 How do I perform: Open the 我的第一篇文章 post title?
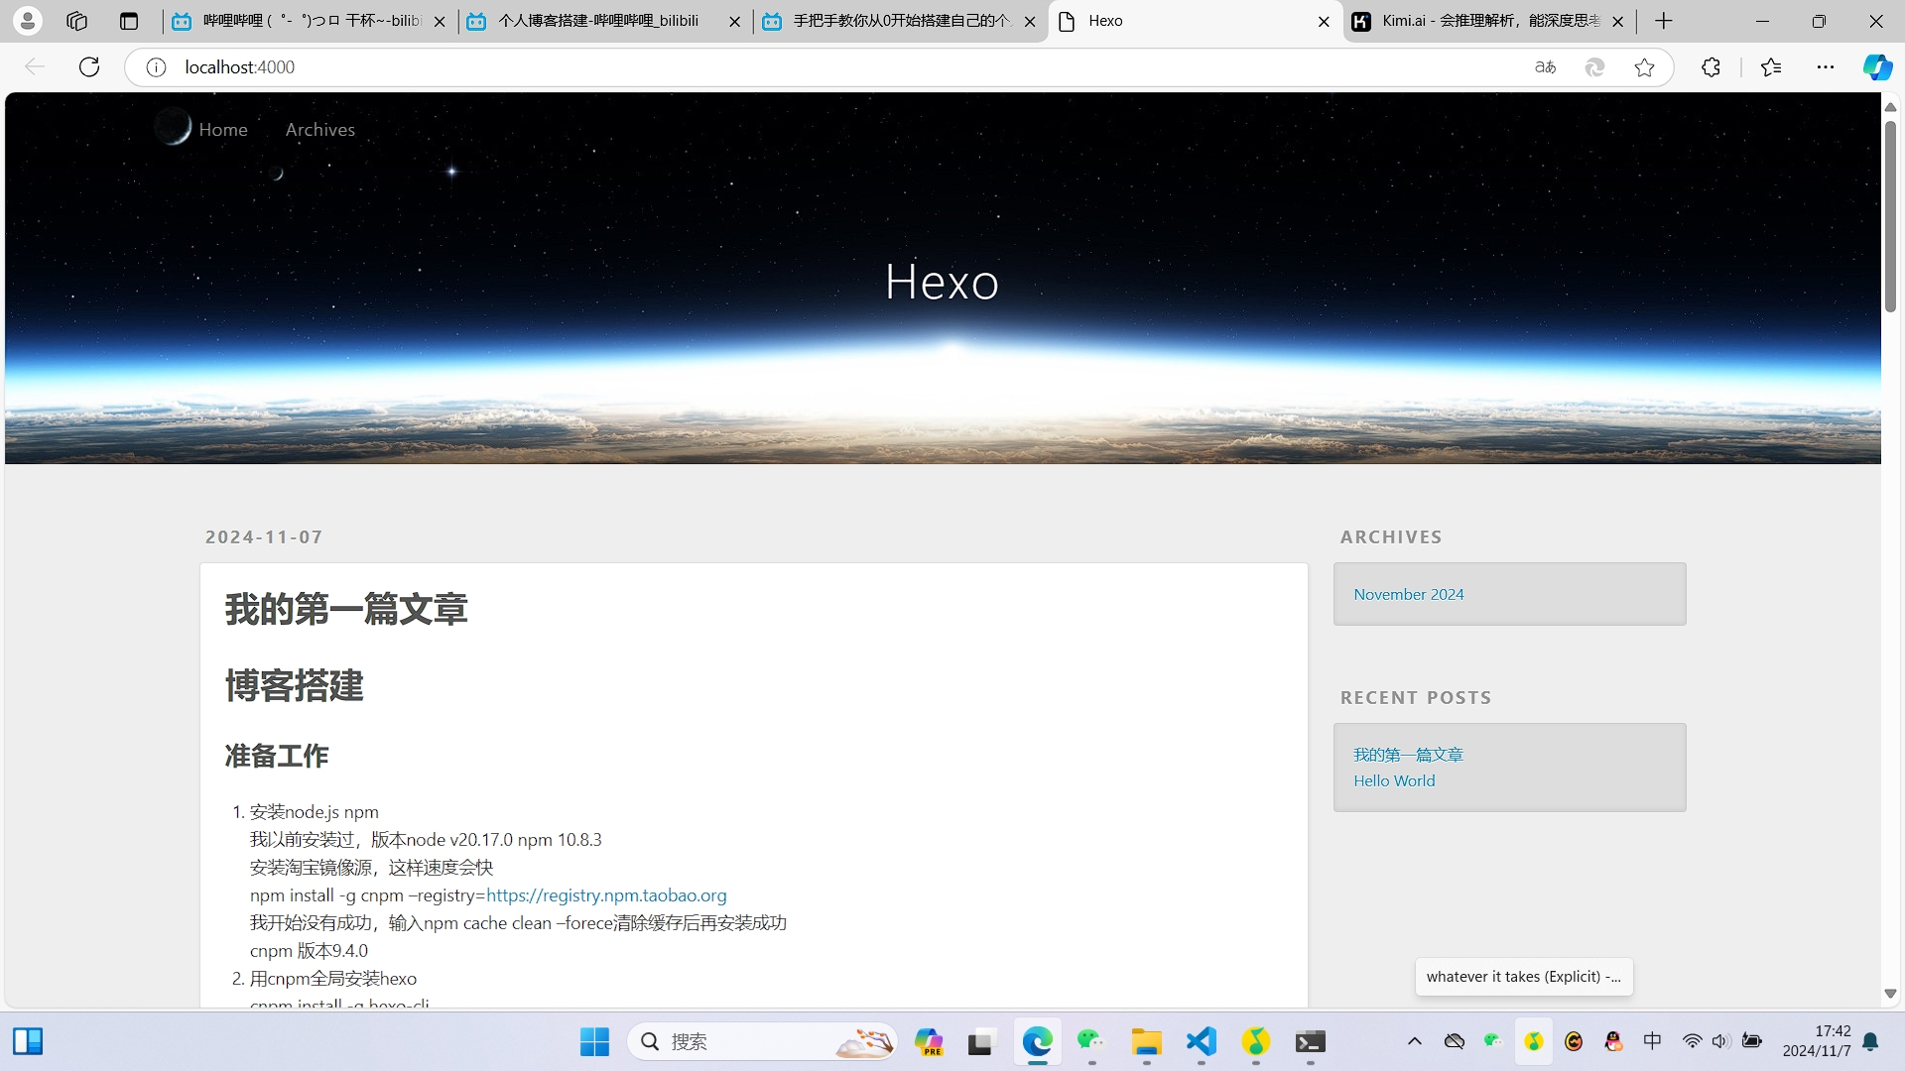[346, 609]
